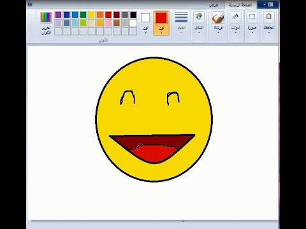Pick the brown color swatch
306x229 pixels.
(x=117, y=23)
